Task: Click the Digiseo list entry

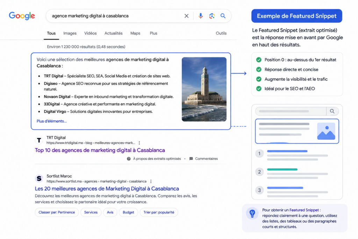Action: [106, 86]
